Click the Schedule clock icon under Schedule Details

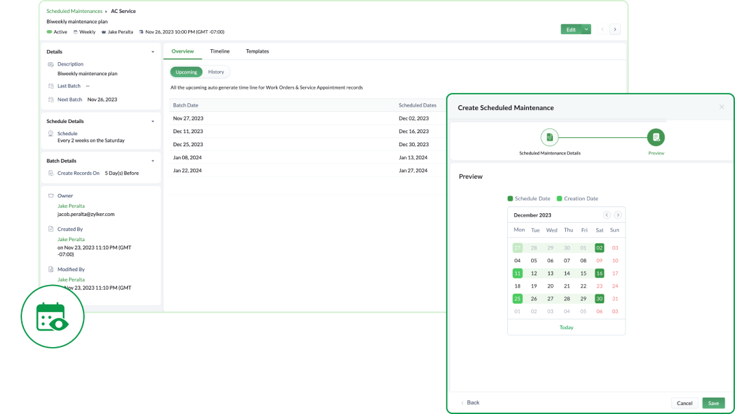coord(50,133)
